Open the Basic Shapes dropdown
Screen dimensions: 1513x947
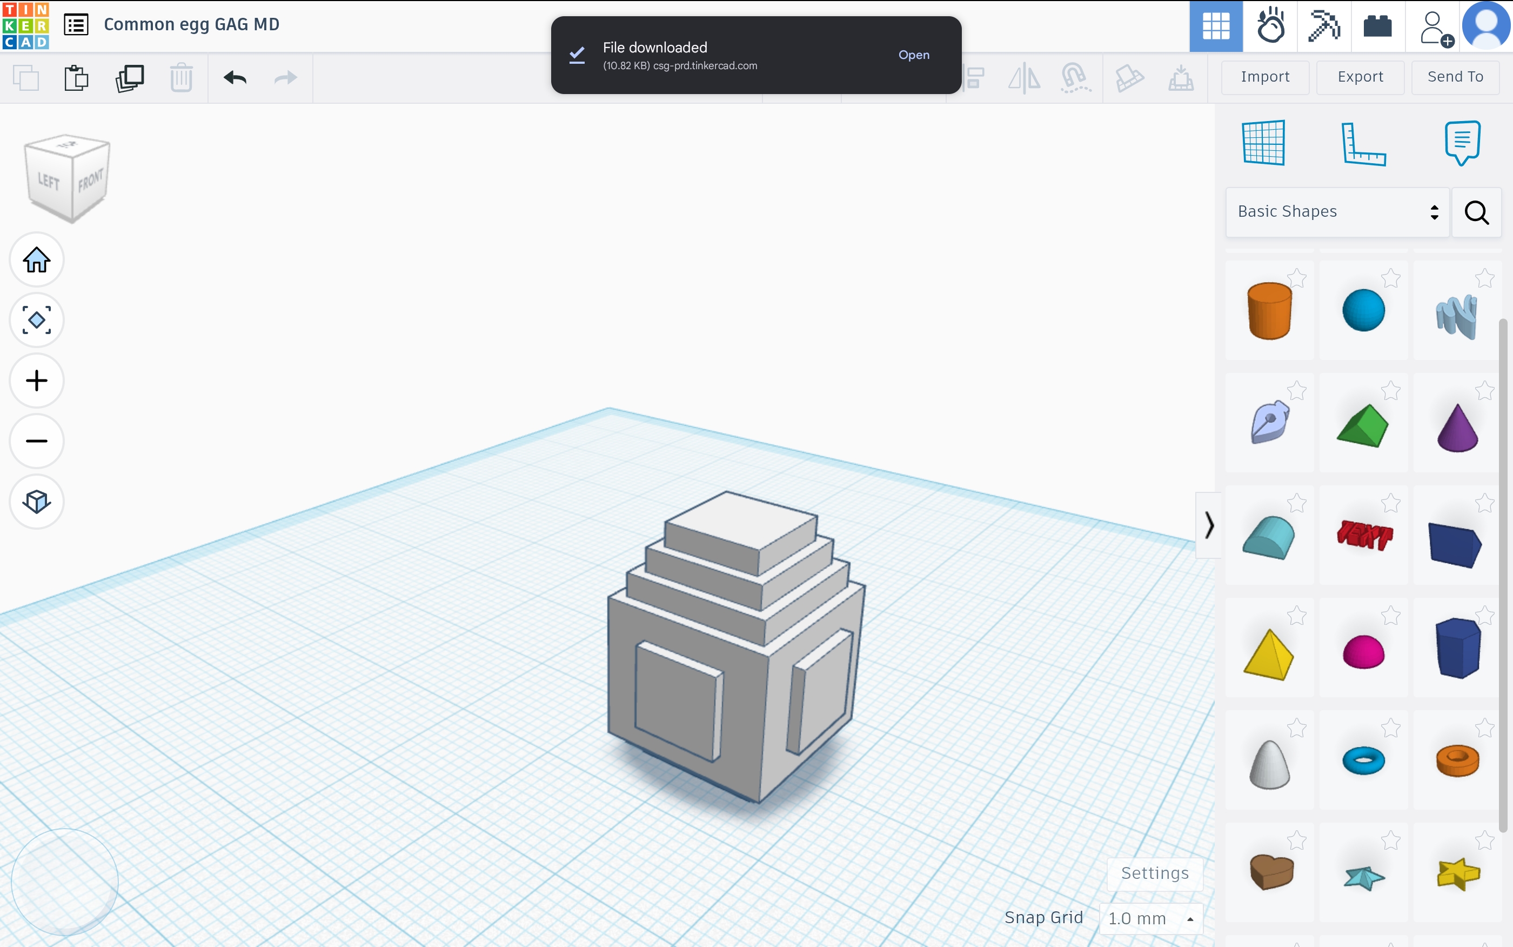pyautogui.click(x=1338, y=212)
